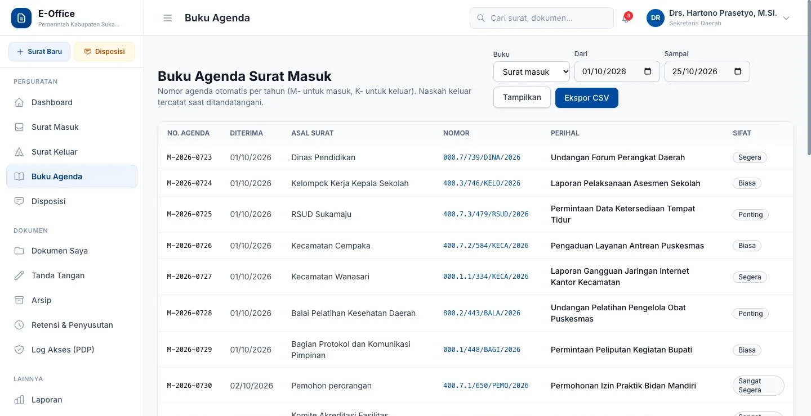Click perihal Permohonan Izin Praktik Bidan Mandiri

tap(623, 386)
